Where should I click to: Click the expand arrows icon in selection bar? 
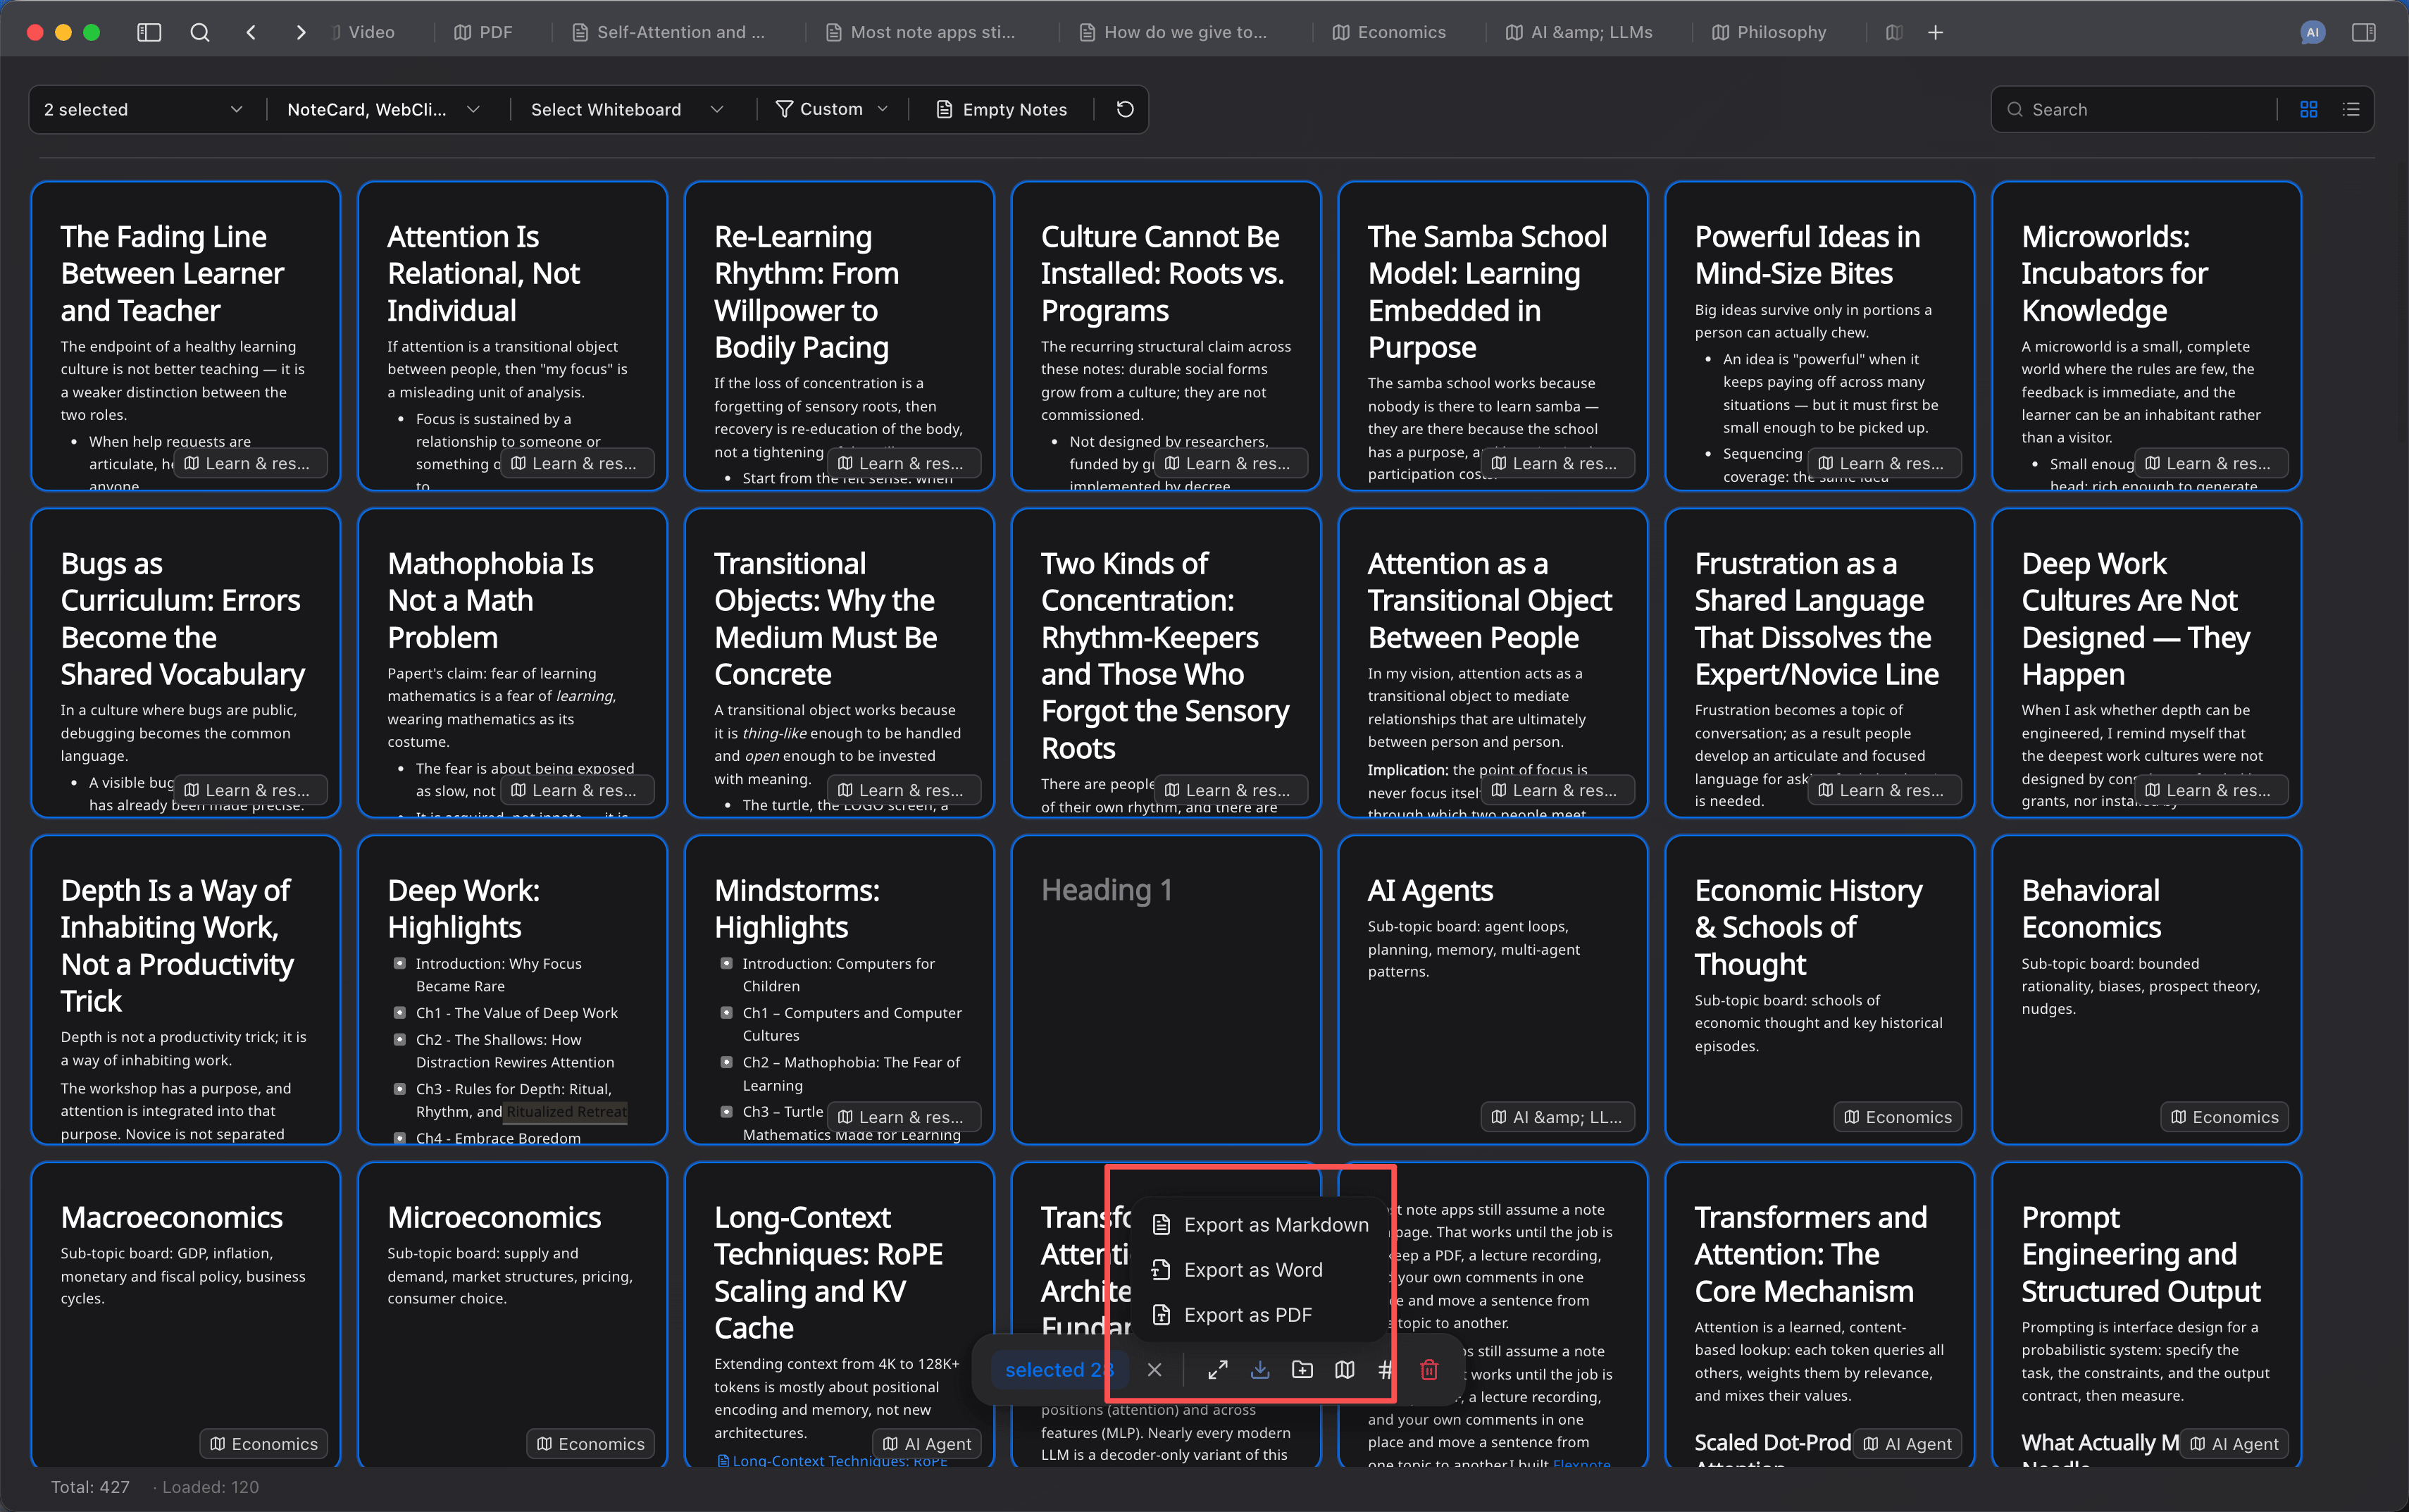pyautogui.click(x=1217, y=1369)
